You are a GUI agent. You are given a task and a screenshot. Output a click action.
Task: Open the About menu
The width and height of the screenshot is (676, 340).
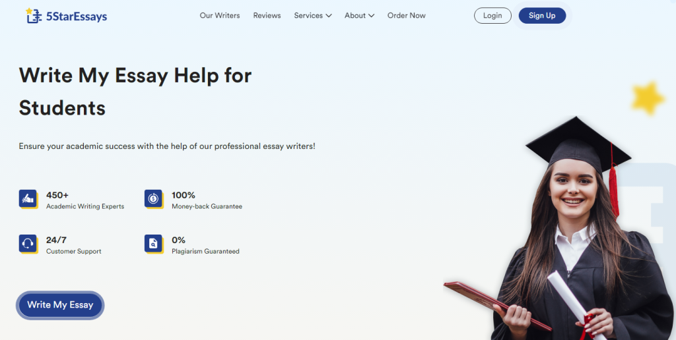coord(360,16)
